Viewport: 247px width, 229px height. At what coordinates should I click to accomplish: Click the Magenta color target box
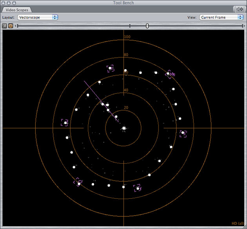(169, 74)
